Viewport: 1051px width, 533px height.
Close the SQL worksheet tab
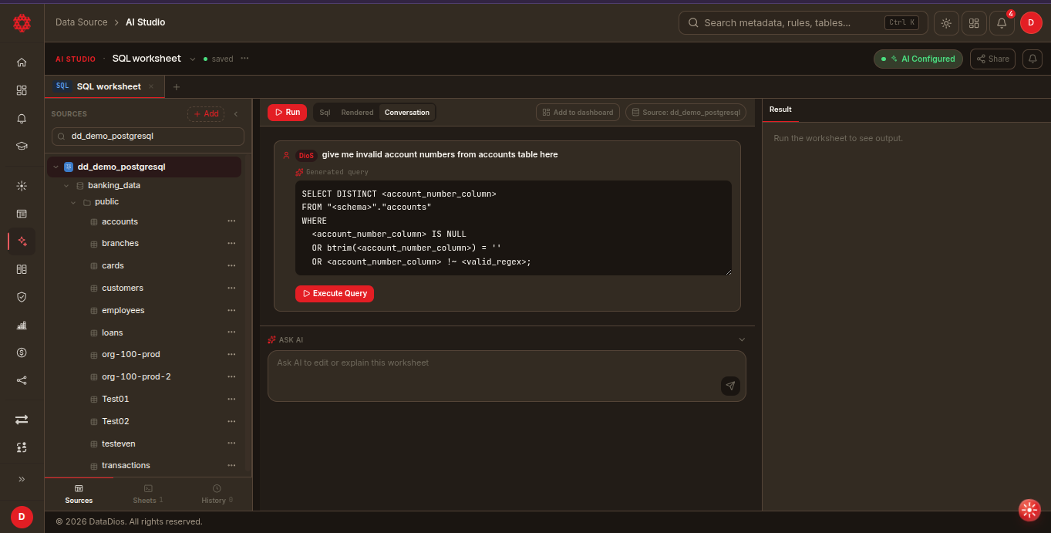151,86
